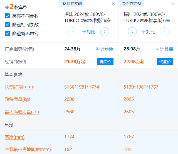
Task: Click 询底价 next to 21.38万起
Action: [105, 62]
